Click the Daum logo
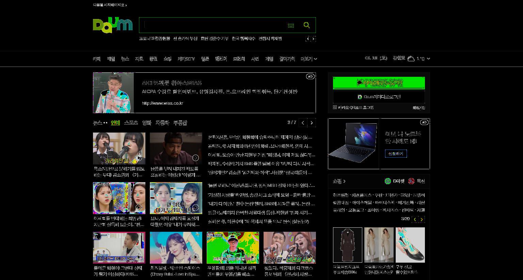 112,25
